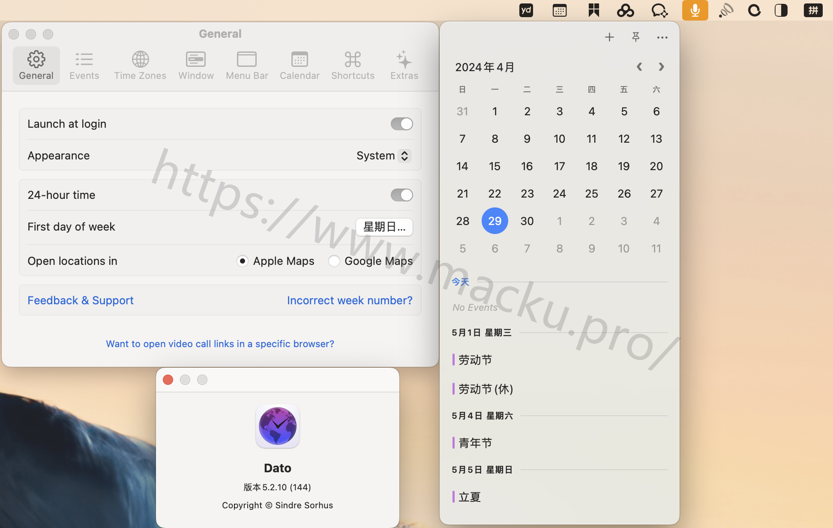Select the Apple Maps radio button
Viewport: 833px width, 528px height.
pyautogui.click(x=243, y=261)
